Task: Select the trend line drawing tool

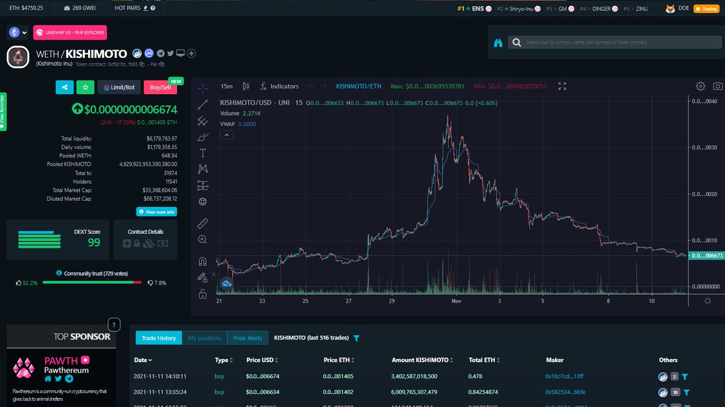Action: (203, 104)
